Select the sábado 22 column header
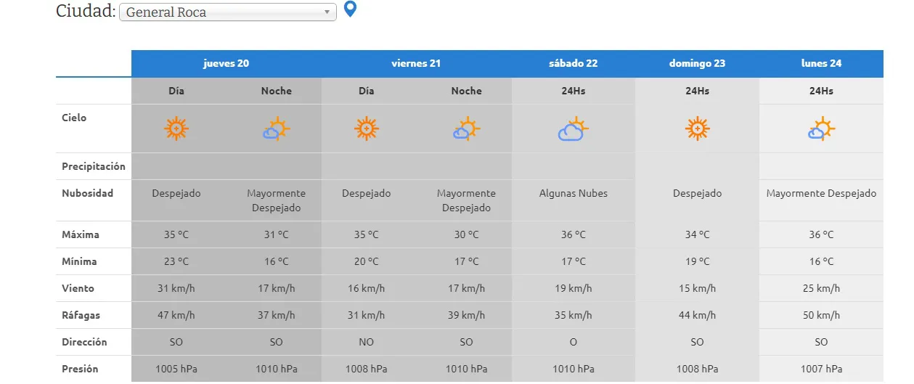 573,63
